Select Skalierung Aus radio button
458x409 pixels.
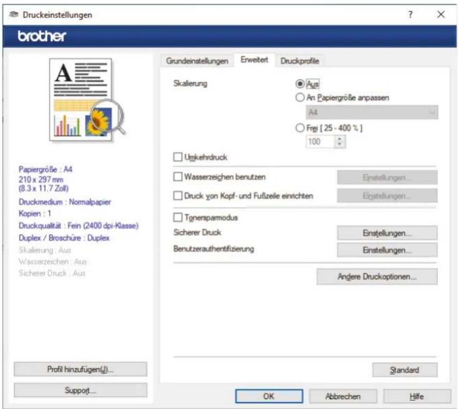coord(299,84)
